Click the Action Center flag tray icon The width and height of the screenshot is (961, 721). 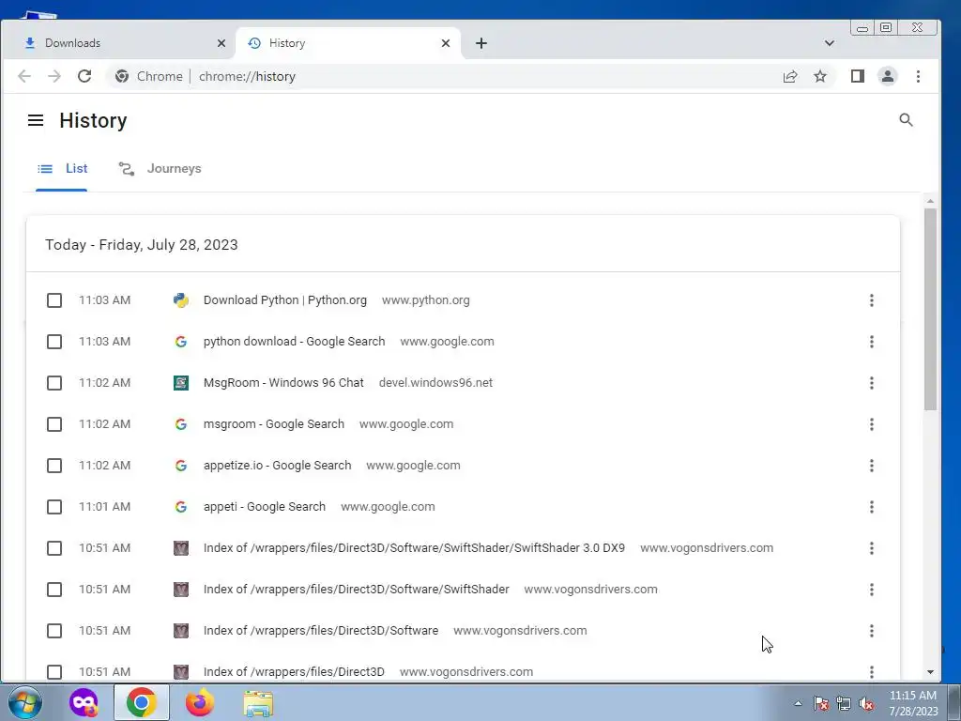(820, 703)
